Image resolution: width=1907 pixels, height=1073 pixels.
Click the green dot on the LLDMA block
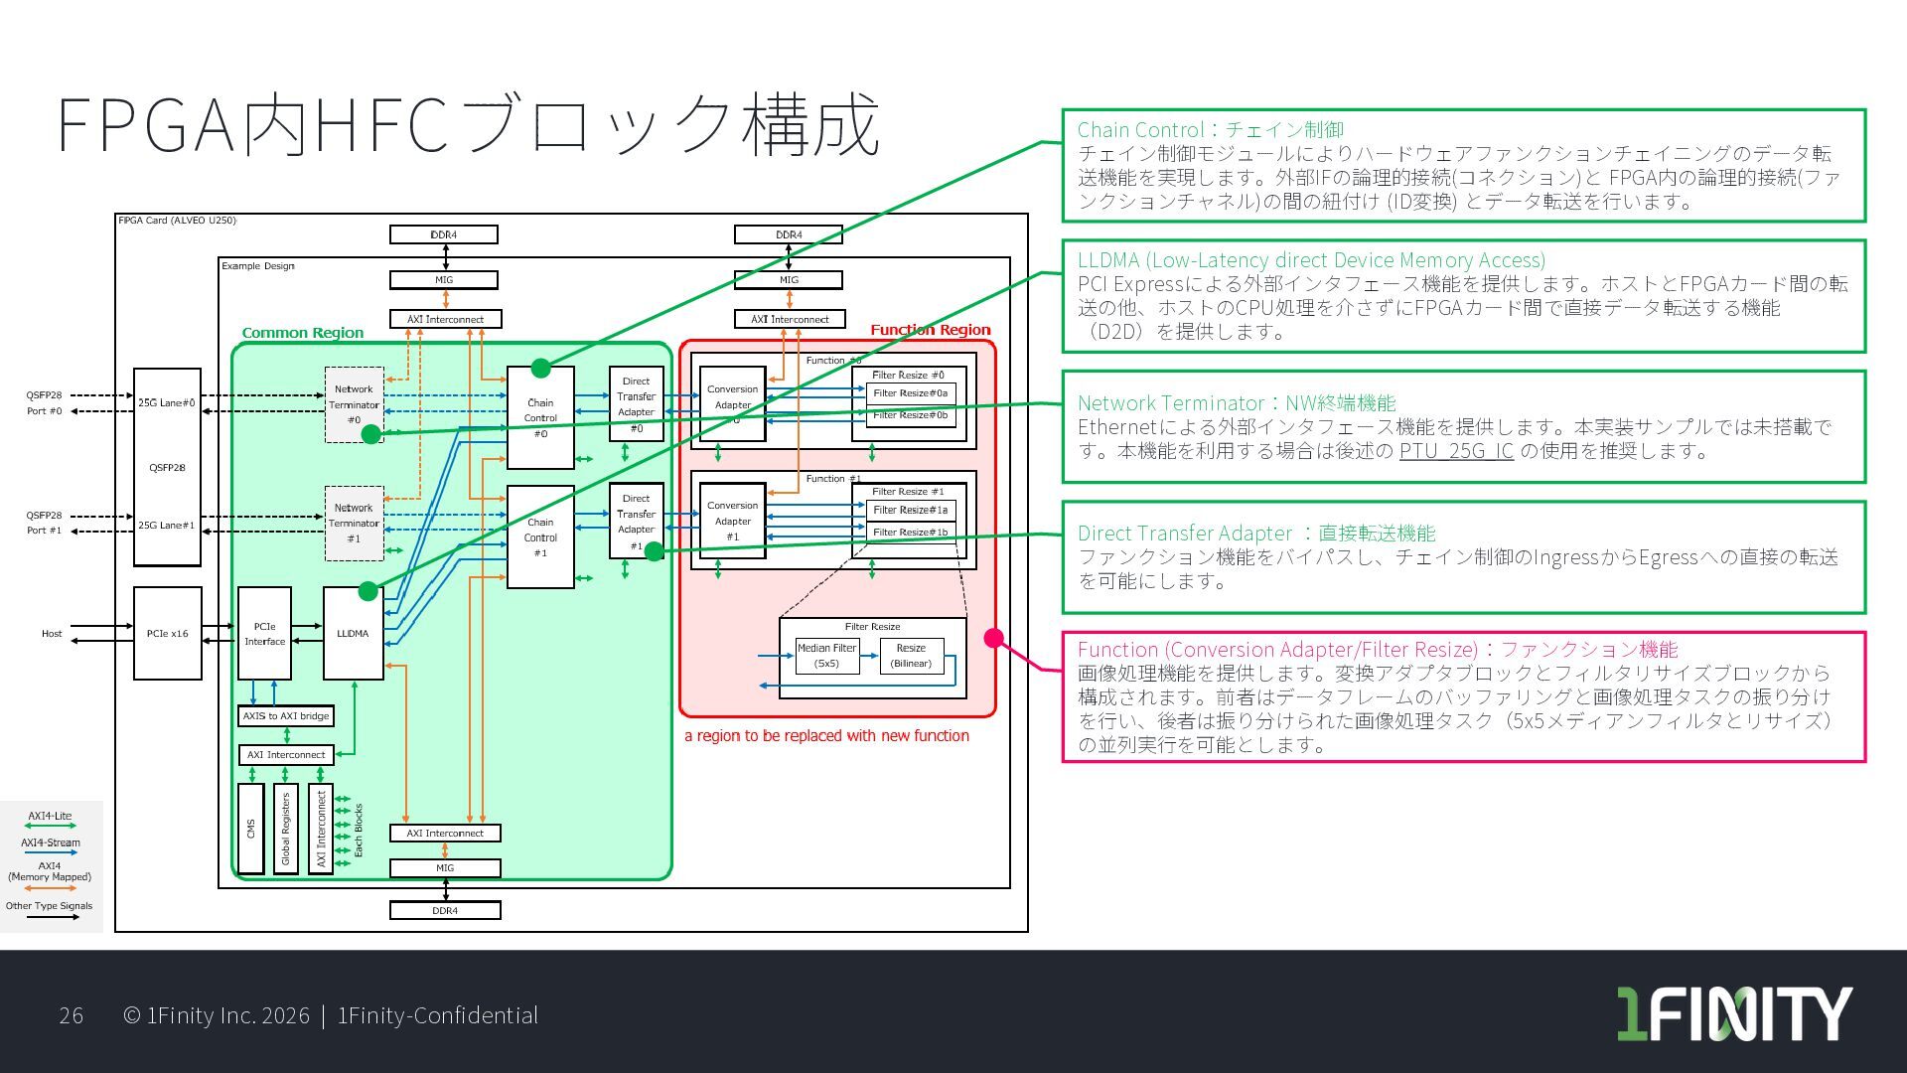tap(367, 592)
